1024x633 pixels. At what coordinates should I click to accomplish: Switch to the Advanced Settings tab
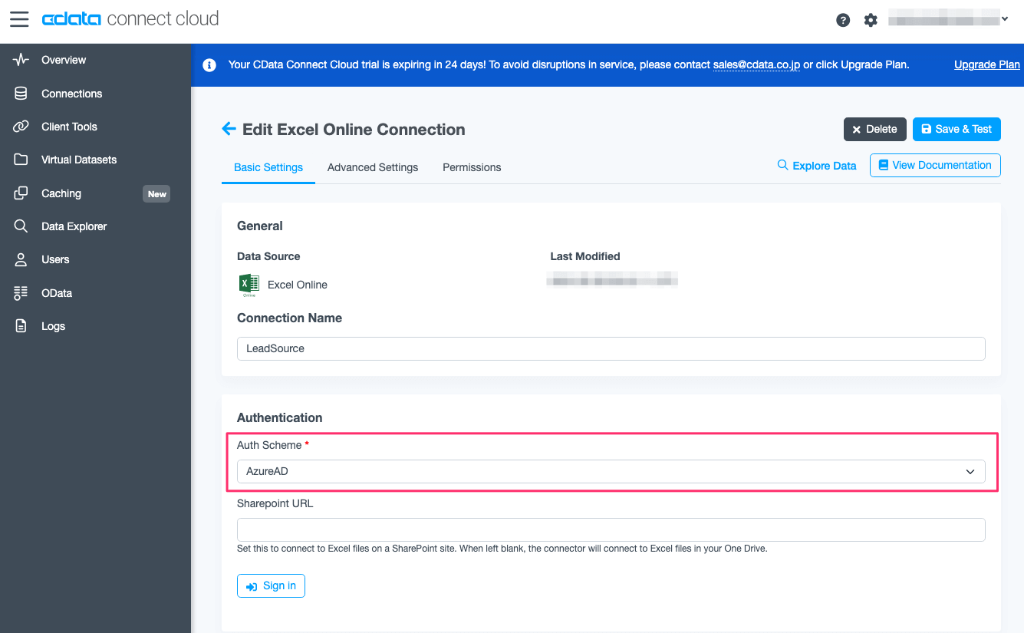click(373, 167)
